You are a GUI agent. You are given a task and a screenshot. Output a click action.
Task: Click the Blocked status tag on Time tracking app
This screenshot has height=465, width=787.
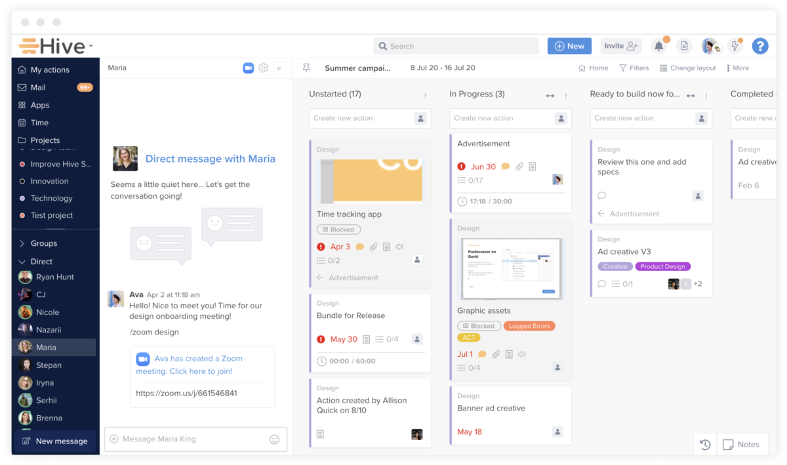(x=338, y=230)
